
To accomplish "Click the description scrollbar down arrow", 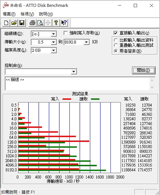I will (152, 87).
